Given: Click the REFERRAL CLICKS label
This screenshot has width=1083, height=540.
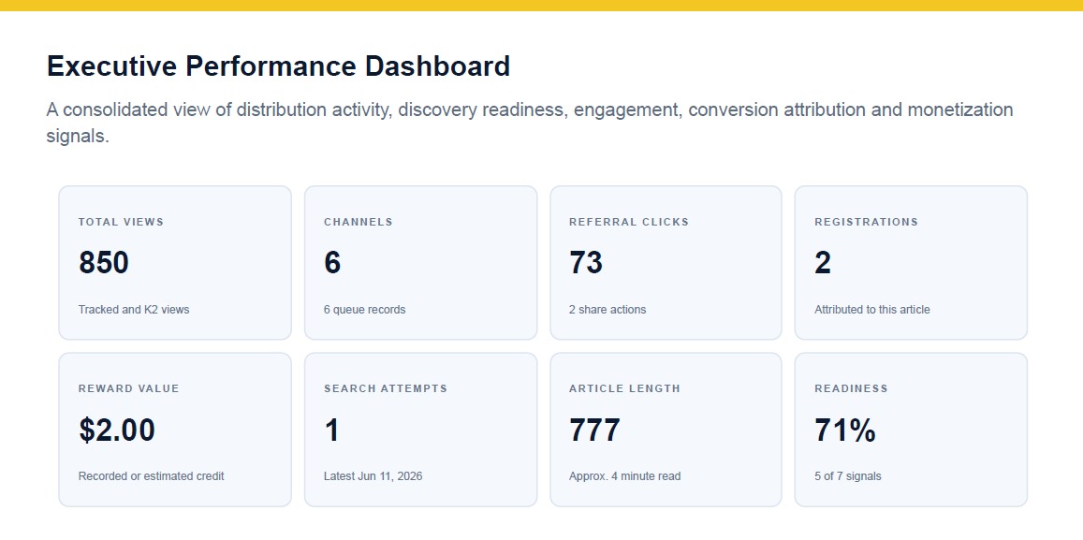Looking at the screenshot, I should (629, 222).
